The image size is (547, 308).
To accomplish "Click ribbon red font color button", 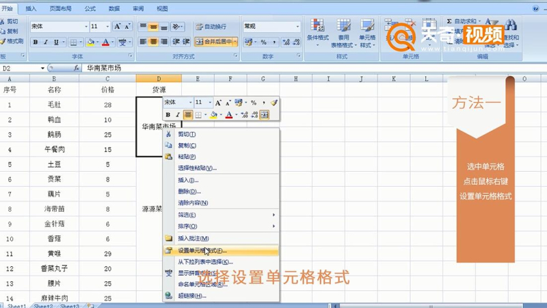I will pyautogui.click(x=106, y=42).
